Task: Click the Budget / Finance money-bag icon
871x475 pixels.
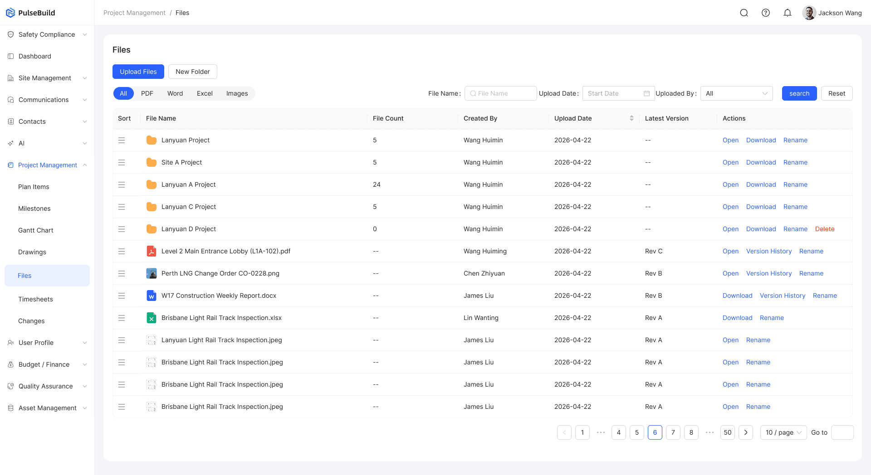Action: click(11, 364)
